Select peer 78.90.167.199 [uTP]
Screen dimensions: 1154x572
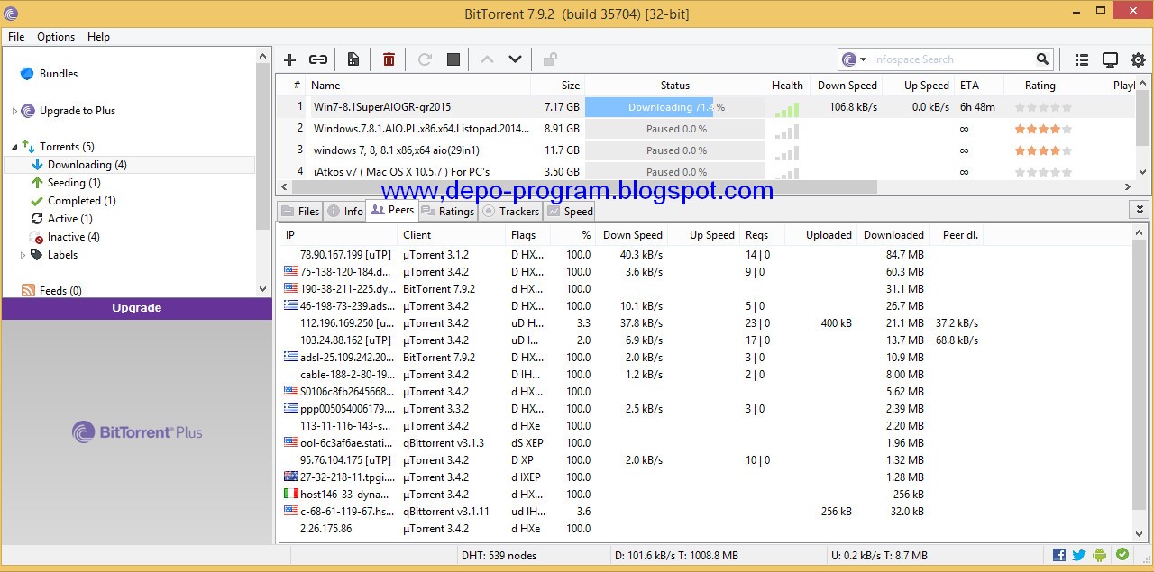704,255
